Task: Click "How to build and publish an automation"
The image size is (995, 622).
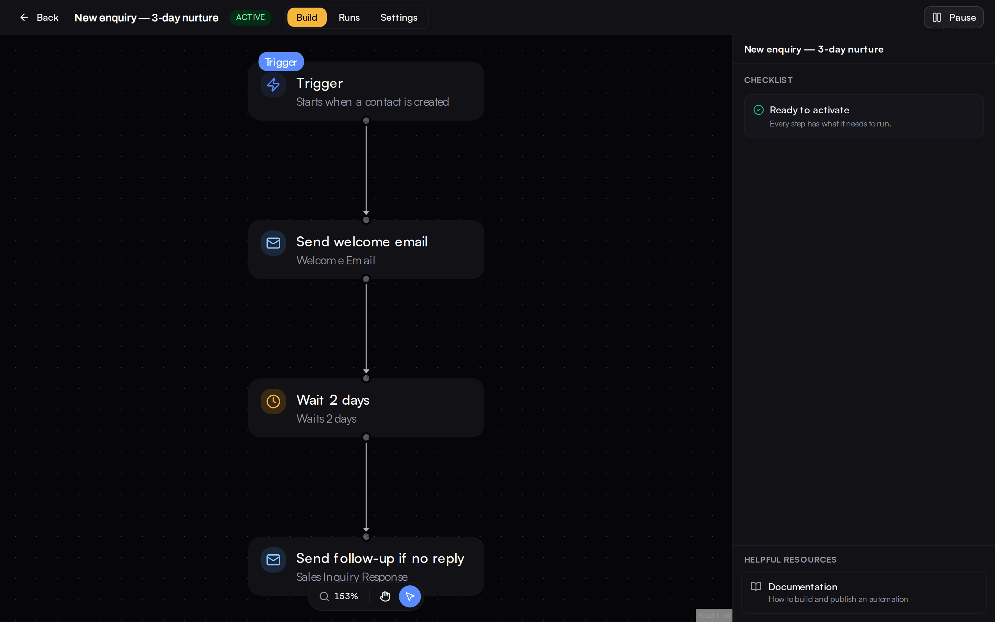Action: [838, 600]
